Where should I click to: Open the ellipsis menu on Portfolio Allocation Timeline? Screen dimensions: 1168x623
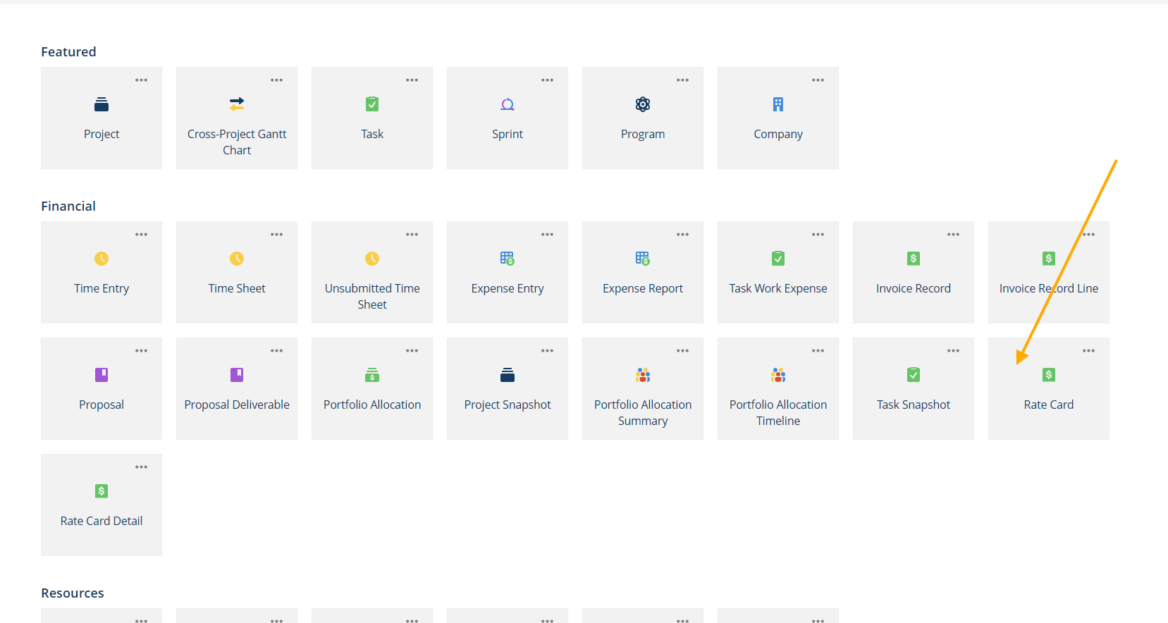coord(818,351)
